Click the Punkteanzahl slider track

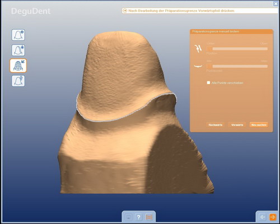point(237,66)
